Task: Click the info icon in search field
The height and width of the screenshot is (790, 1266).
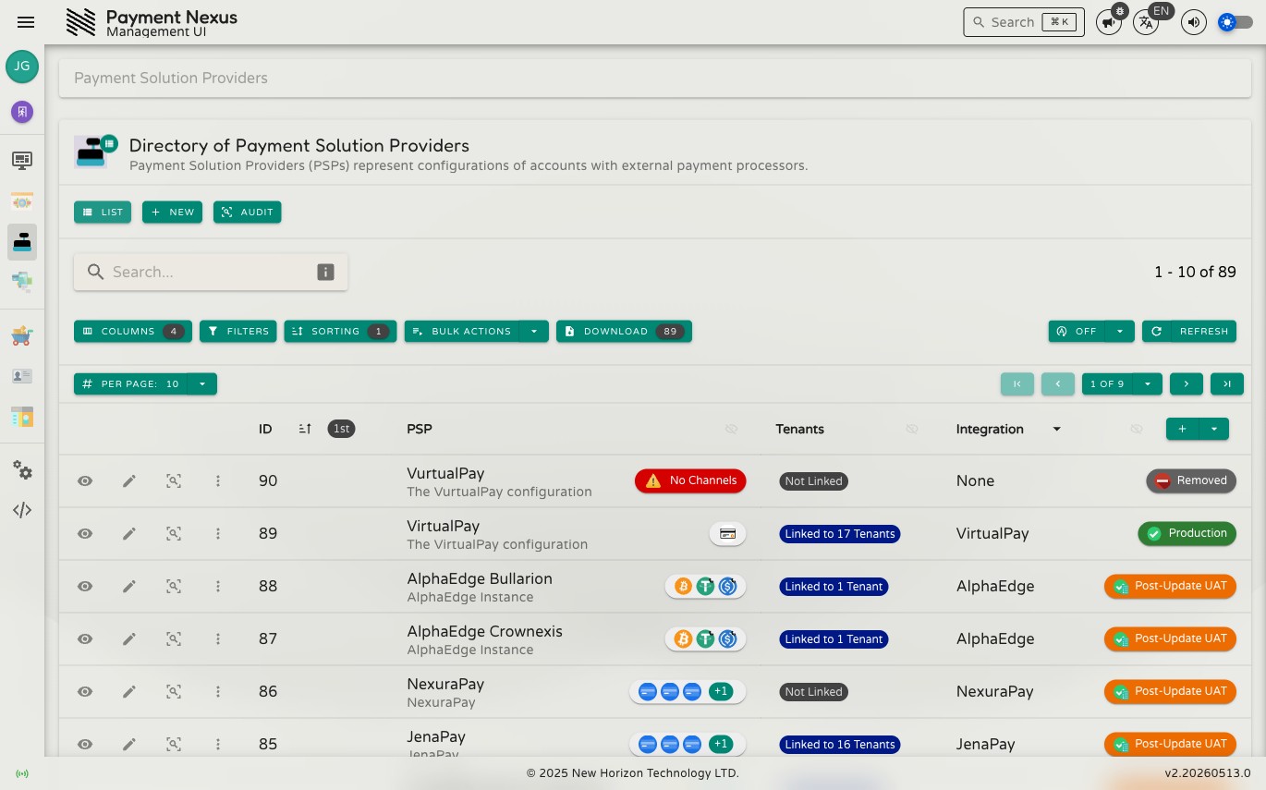Action: click(325, 272)
